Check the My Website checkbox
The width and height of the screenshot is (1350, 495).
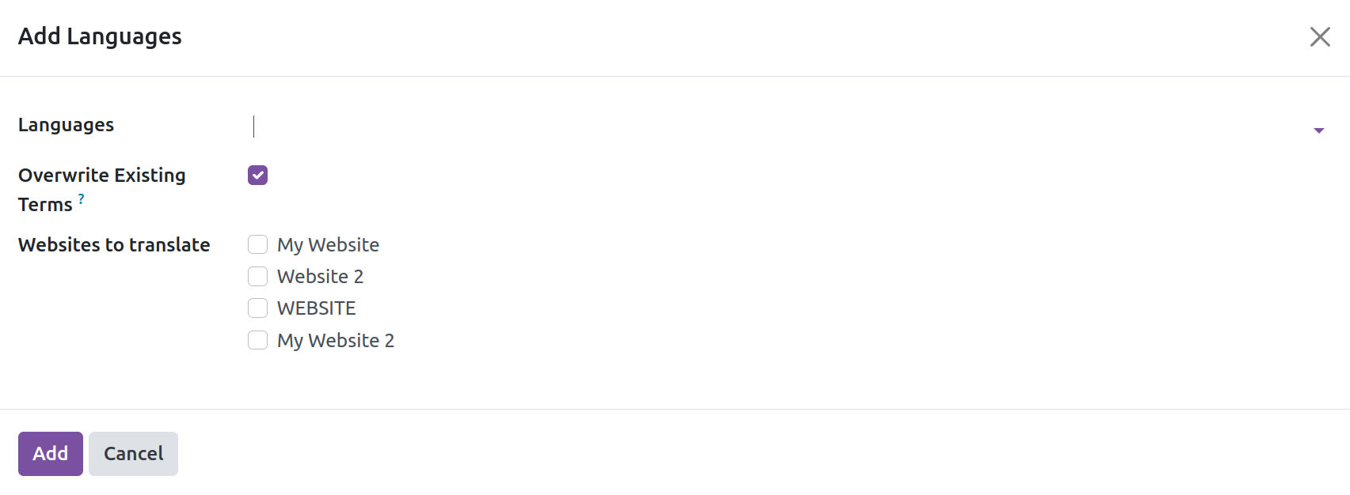257,244
